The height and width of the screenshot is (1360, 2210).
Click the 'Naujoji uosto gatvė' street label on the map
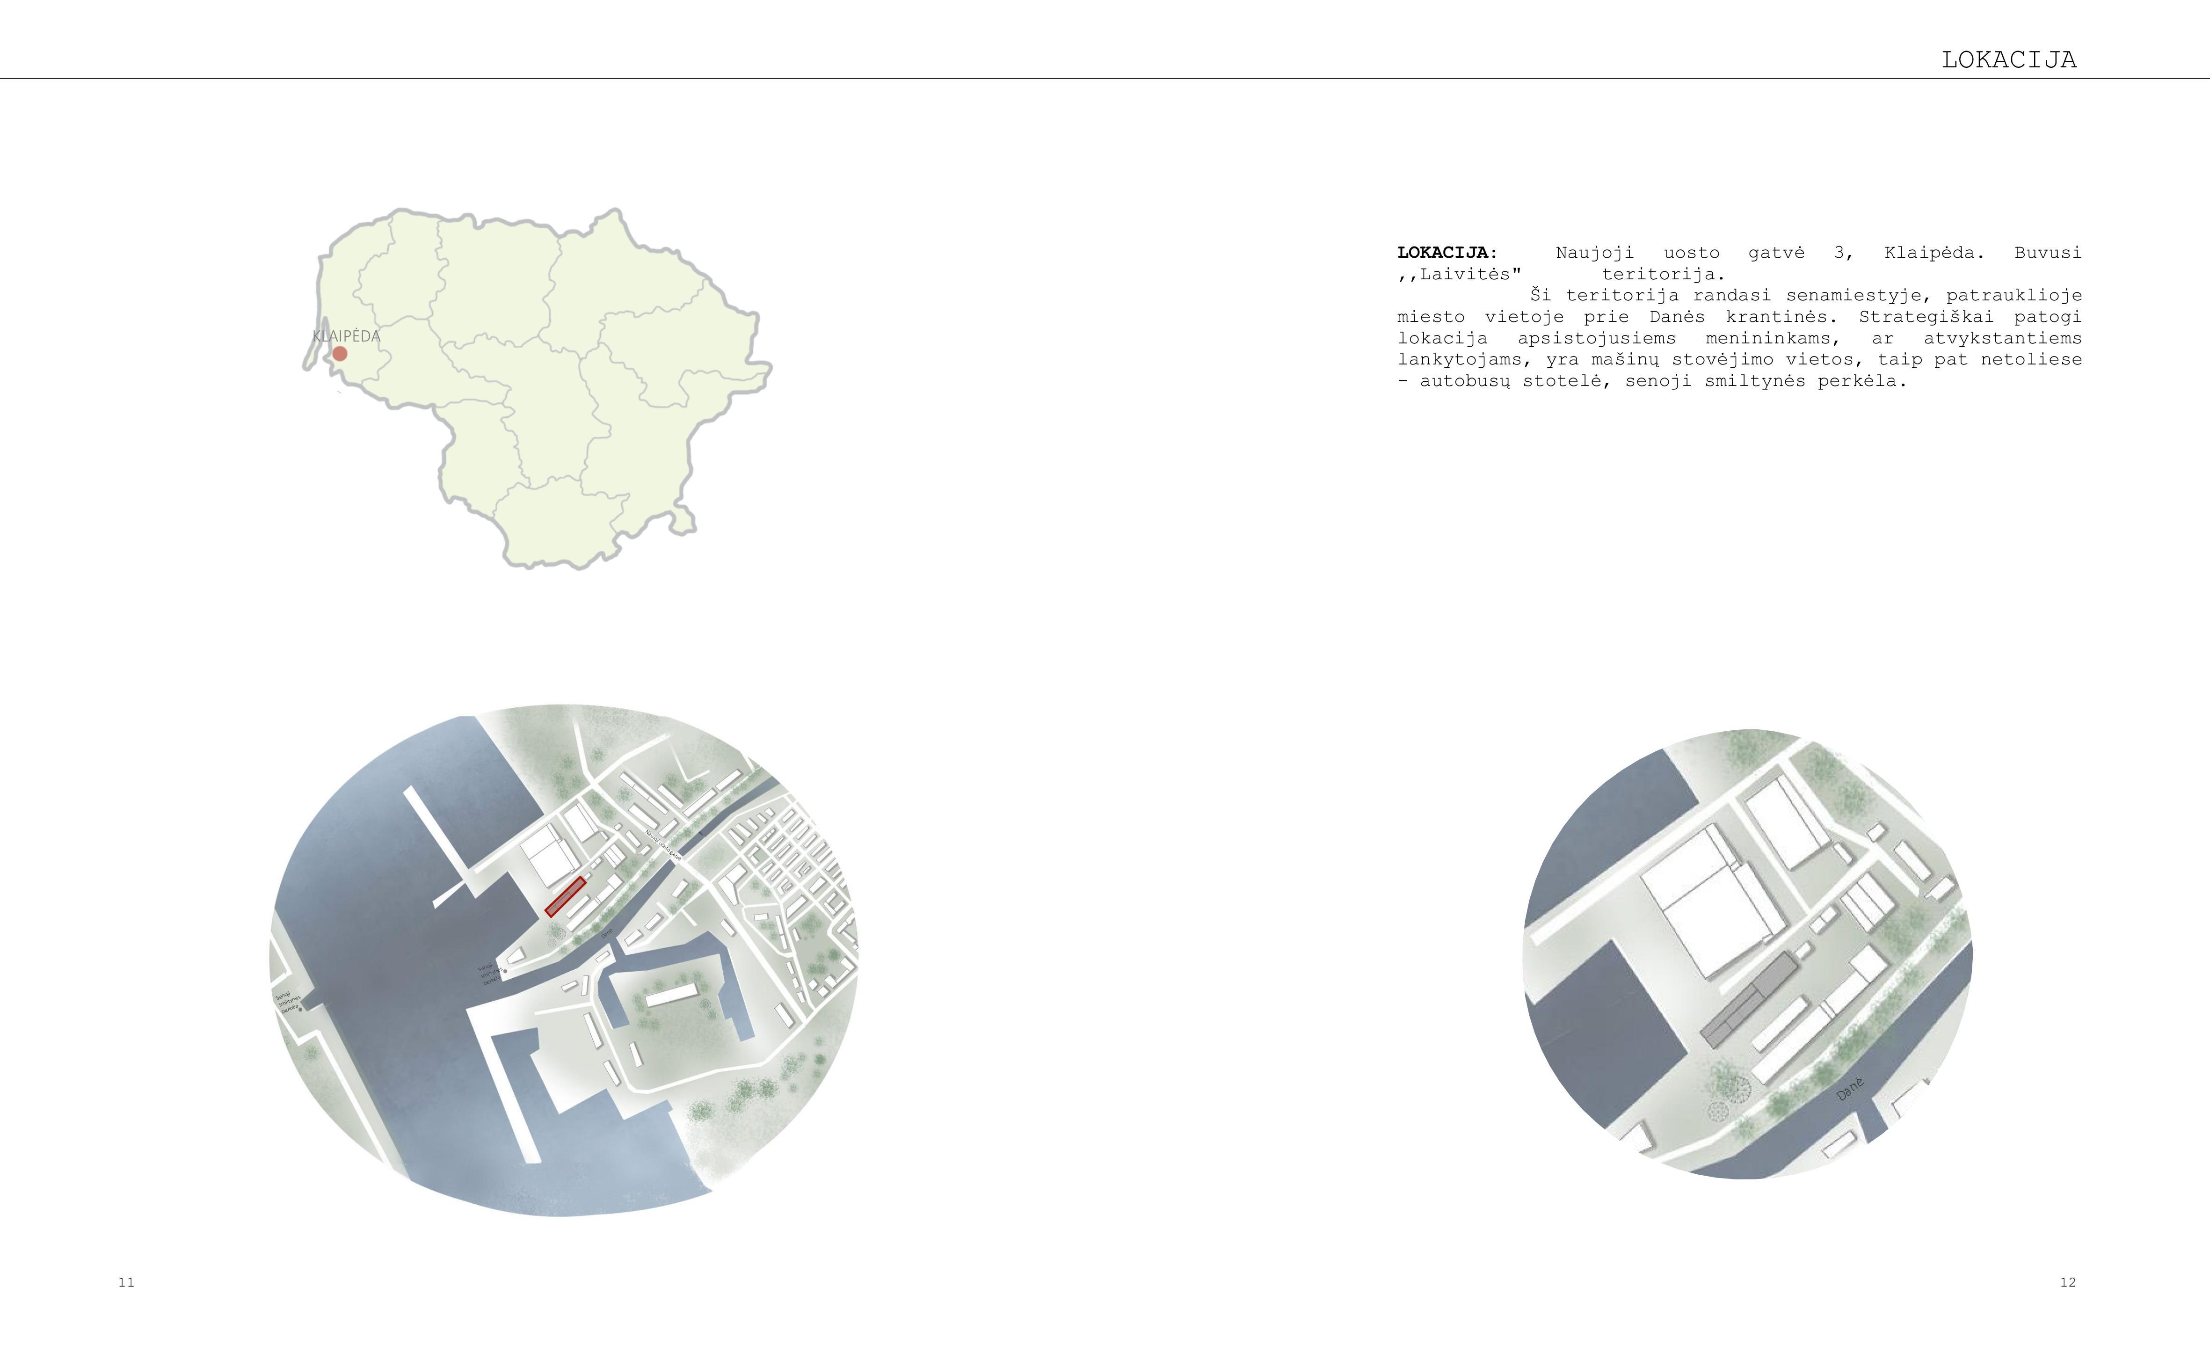pos(663,846)
